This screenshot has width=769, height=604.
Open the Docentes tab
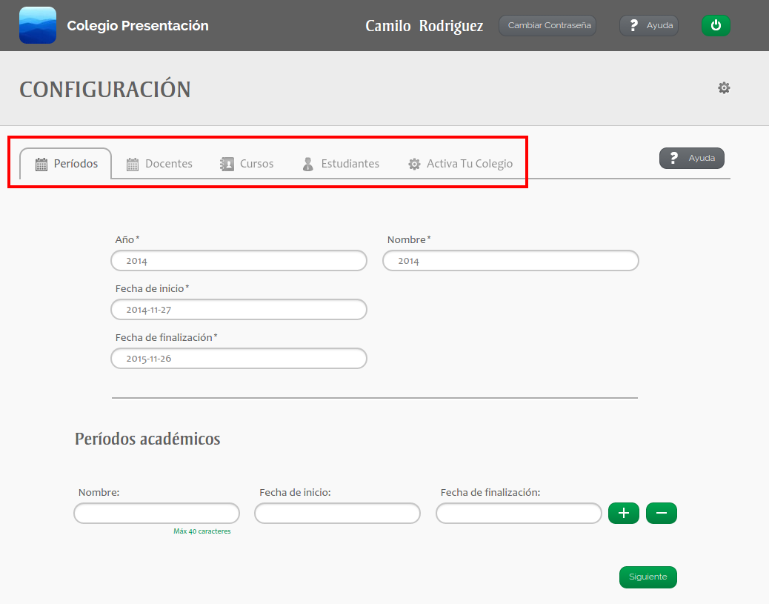(x=168, y=164)
